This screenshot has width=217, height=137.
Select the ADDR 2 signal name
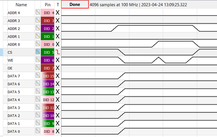point(14,29)
